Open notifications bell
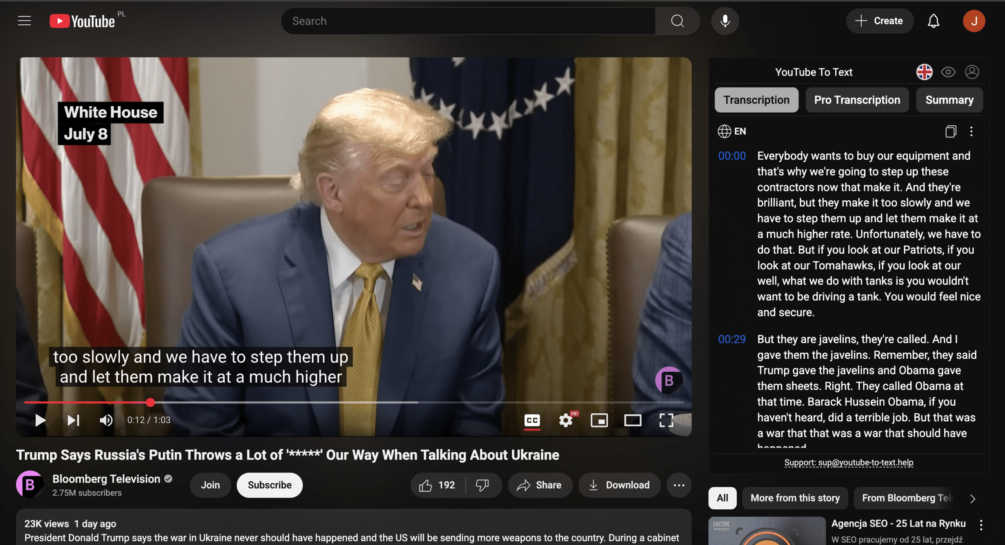Screen dimensions: 1005x545 (x=933, y=21)
